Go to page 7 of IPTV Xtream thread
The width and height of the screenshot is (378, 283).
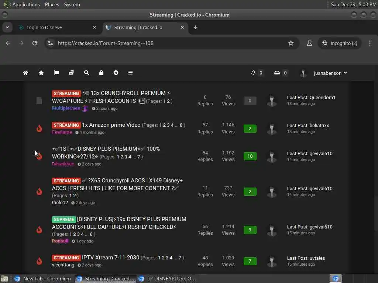(x=180, y=258)
